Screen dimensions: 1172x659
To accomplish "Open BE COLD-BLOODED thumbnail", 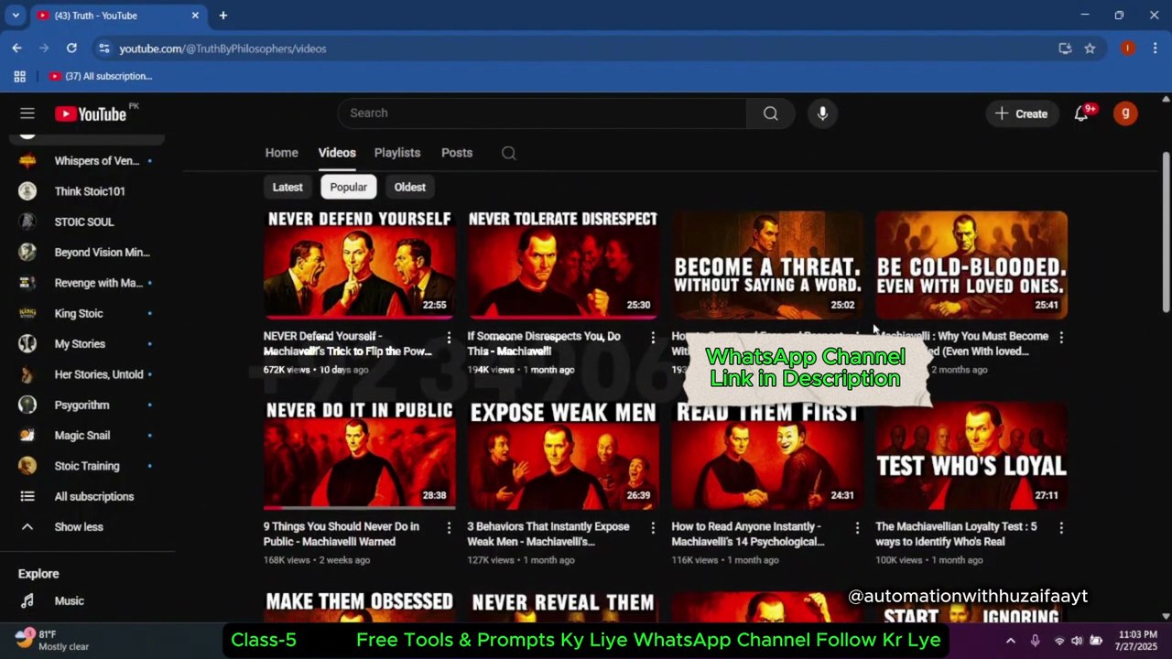I will [971, 265].
